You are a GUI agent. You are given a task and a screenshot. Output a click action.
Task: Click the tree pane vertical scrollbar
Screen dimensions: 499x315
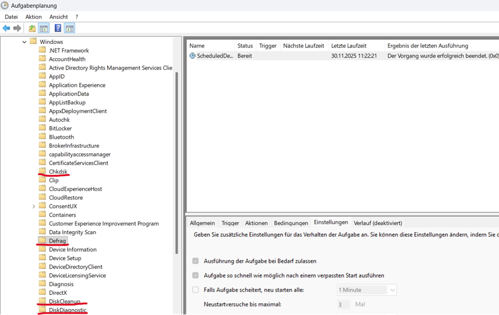(176, 162)
